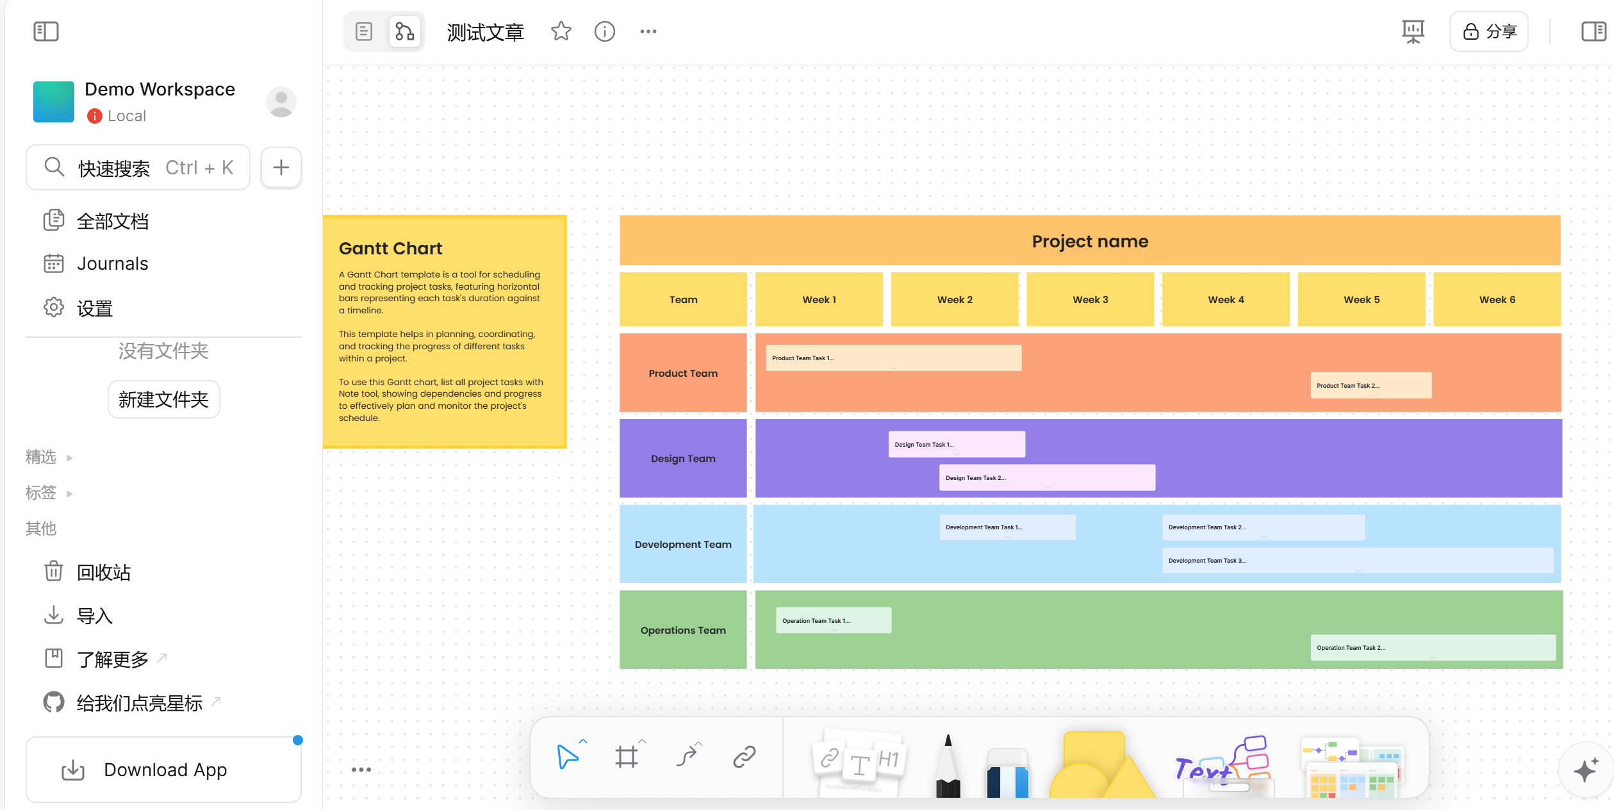Switch to page document mode
The width and height of the screenshot is (1614, 810).
pos(364,31)
